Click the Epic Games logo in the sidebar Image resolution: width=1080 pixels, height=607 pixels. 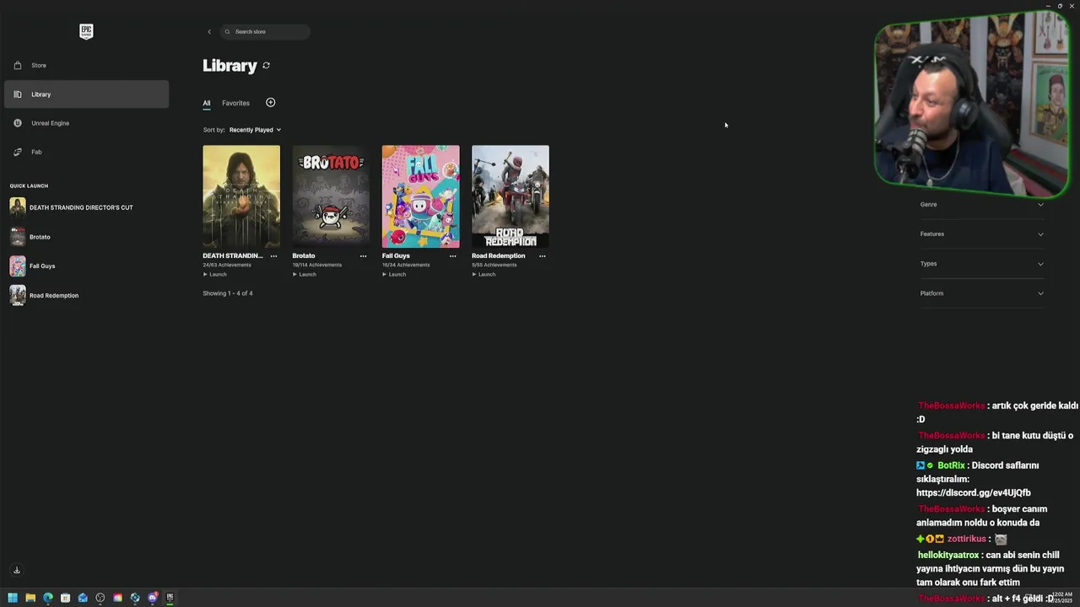point(86,31)
